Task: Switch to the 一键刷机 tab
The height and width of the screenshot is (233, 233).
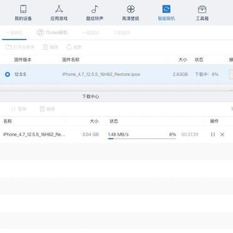Action: [14, 33]
